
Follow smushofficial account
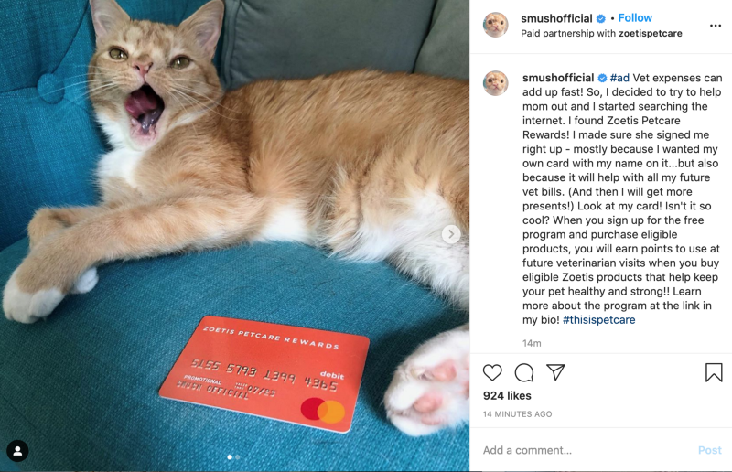635,17
